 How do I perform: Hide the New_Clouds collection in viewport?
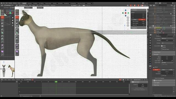pyautogui.click(x=172, y=26)
